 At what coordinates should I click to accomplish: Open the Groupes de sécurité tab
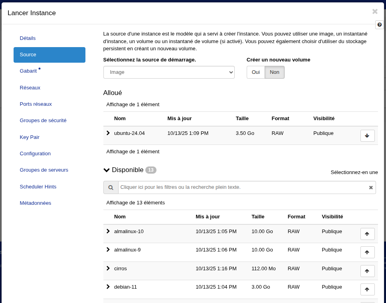43,120
